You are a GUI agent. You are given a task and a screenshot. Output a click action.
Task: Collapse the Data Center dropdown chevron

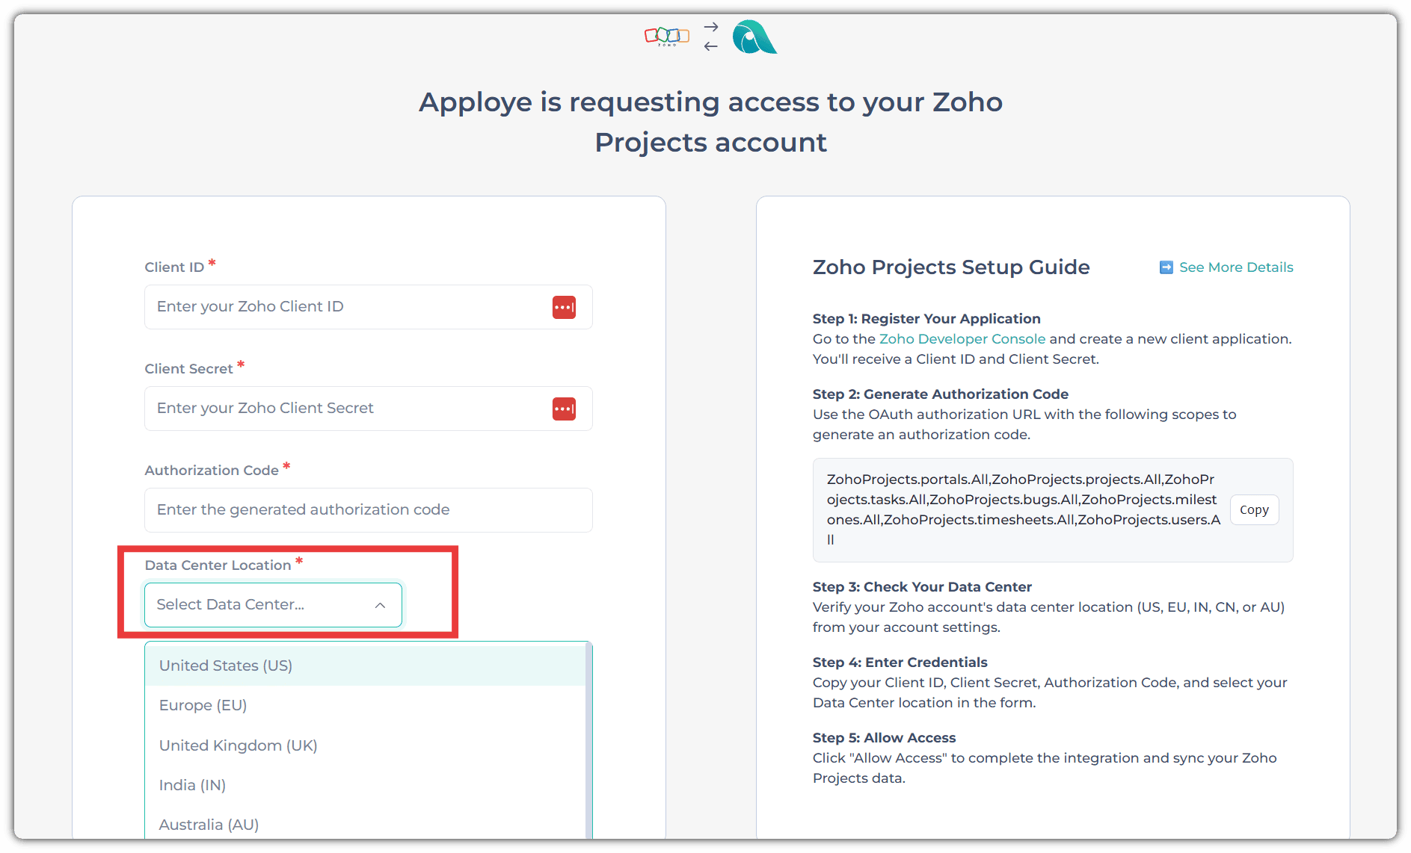380,605
